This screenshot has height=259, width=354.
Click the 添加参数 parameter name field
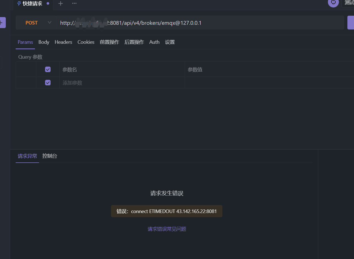pyautogui.click(x=121, y=83)
